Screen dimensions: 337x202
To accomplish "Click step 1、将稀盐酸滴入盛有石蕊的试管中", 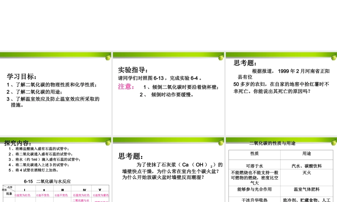I will 39,149.
